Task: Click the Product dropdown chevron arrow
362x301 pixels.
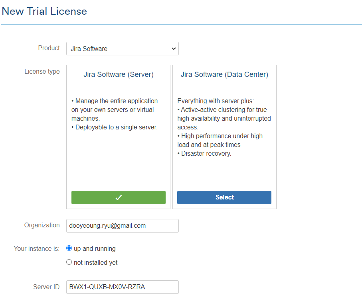Action: pos(174,49)
